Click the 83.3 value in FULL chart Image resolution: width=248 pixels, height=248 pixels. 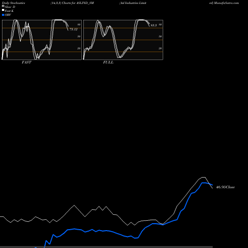tap(154, 25)
